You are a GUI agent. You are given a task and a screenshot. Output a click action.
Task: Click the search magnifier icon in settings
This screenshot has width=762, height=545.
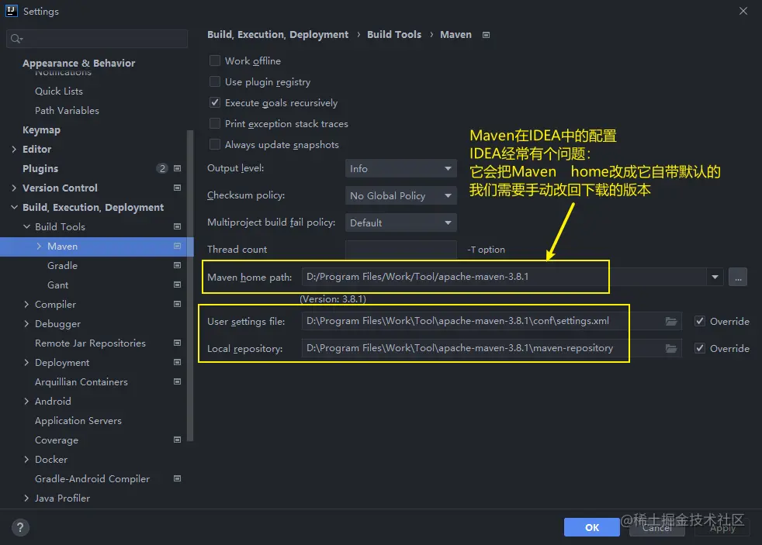pyautogui.click(x=16, y=39)
